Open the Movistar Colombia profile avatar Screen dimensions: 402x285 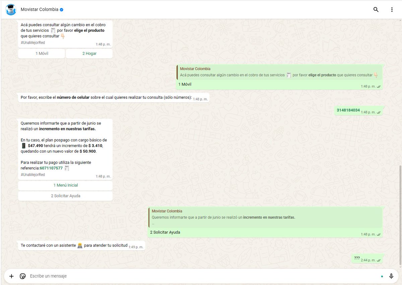click(11, 10)
